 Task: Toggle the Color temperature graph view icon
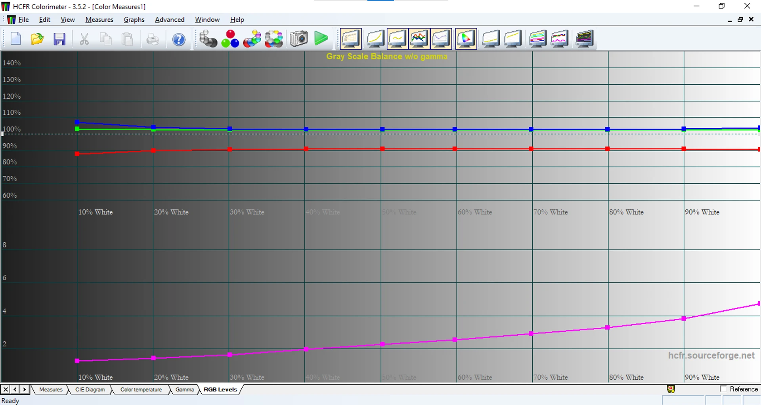441,39
